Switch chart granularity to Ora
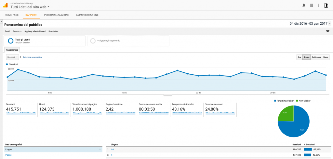The height and width of the screenshot is (159, 333). tap(300, 57)
